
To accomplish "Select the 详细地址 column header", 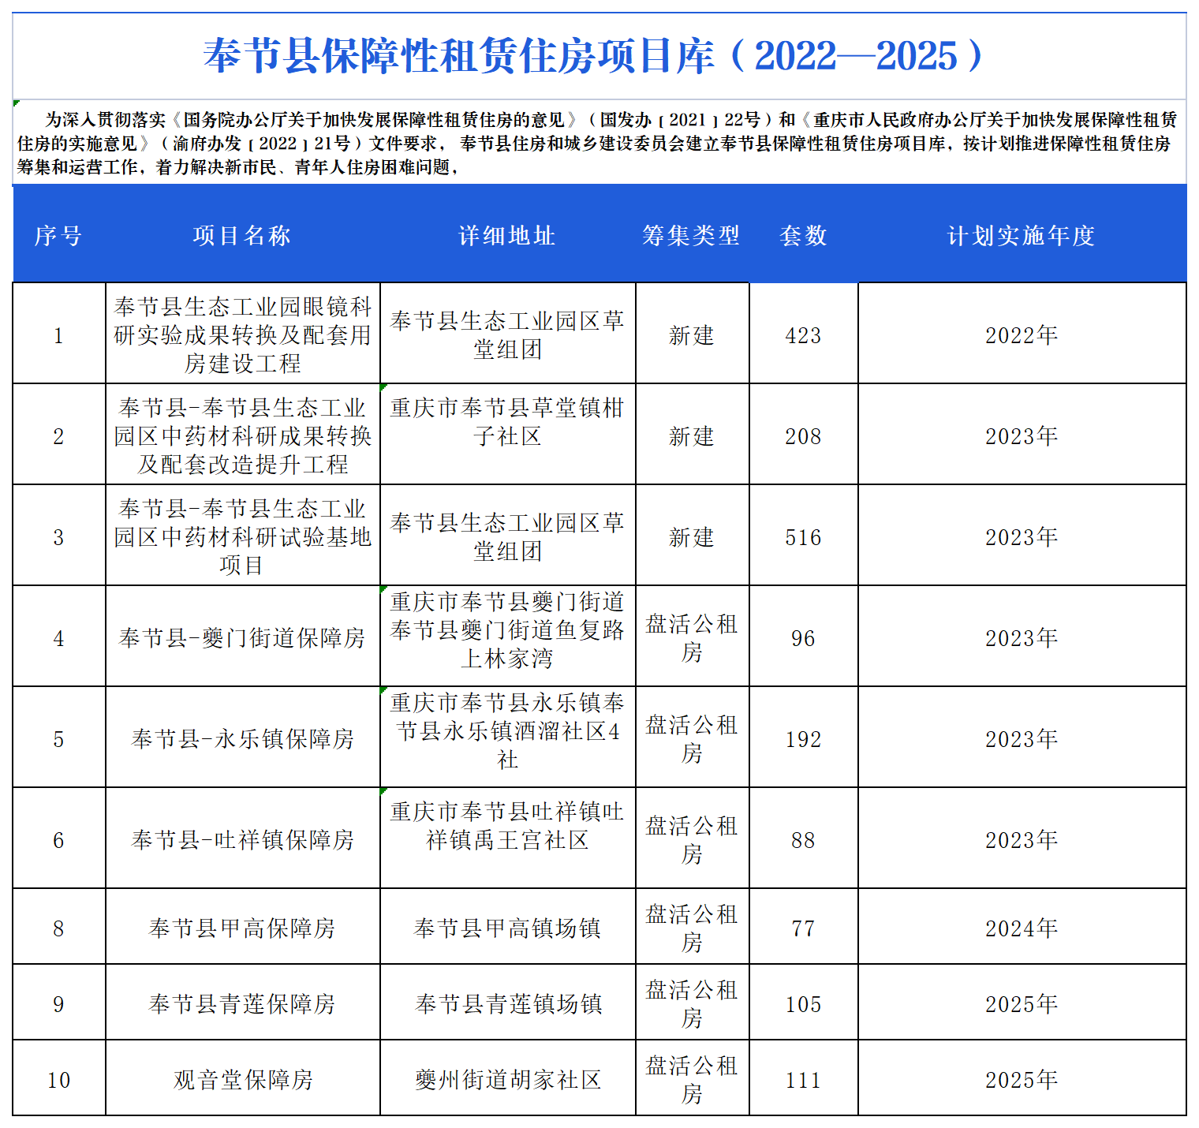I will [507, 234].
